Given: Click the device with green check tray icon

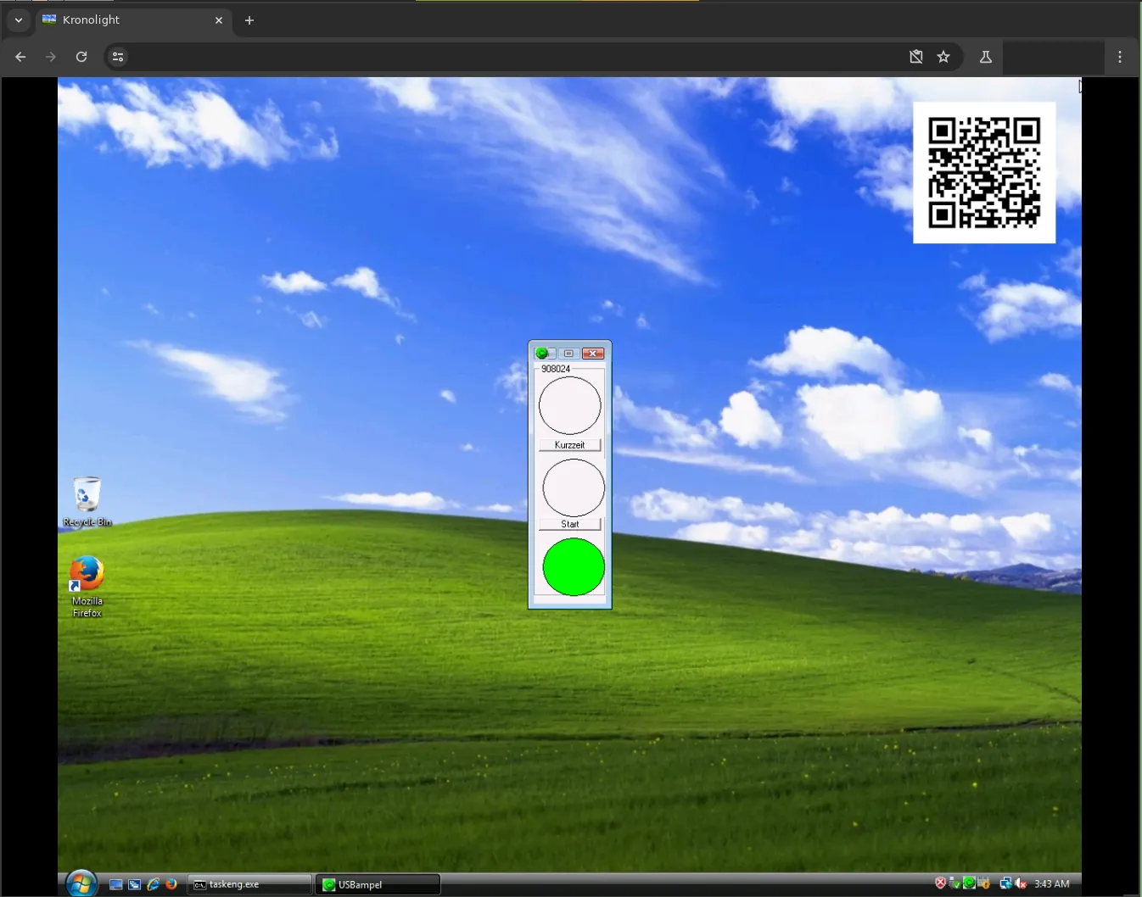Looking at the screenshot, I should coord(954,883).
